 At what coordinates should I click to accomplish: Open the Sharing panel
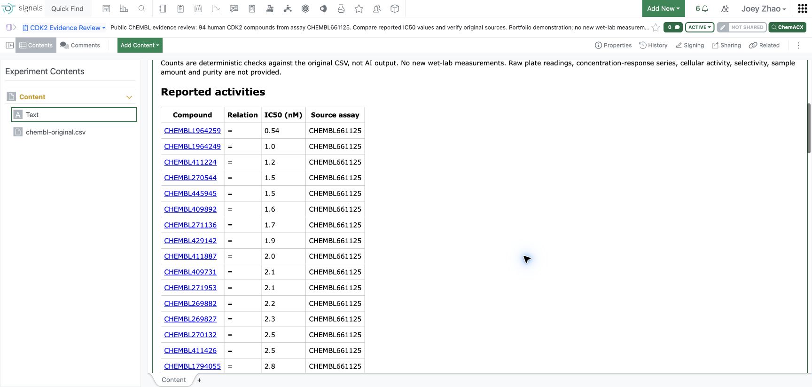pyautogui.click(x=726, y=45)
